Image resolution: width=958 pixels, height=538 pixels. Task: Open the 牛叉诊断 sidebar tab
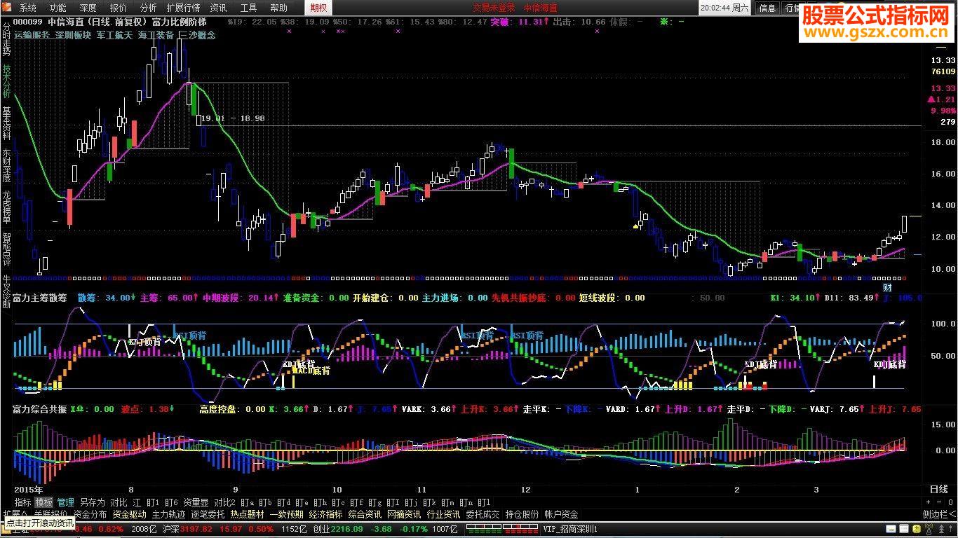click(6, 291)
